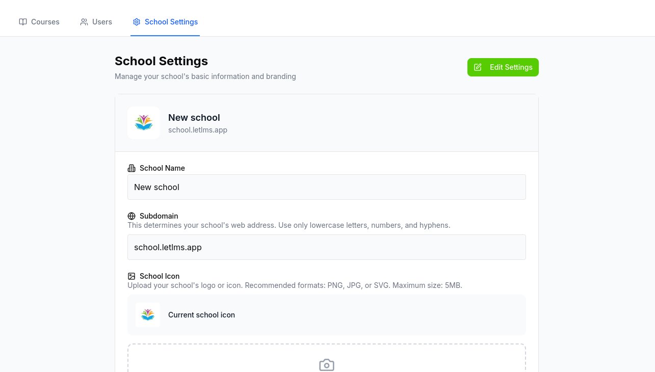The width and height of the screenshot is (655, 372).
Task: Click the school logo in the header card
Action: click(143, 122)
